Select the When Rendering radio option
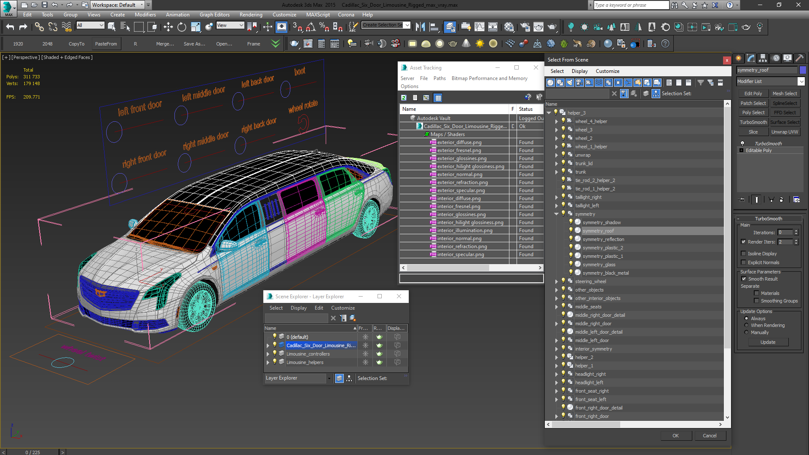The height and width of the screenshot is (455, 809). pyautogui.click(x=746, y=325)
